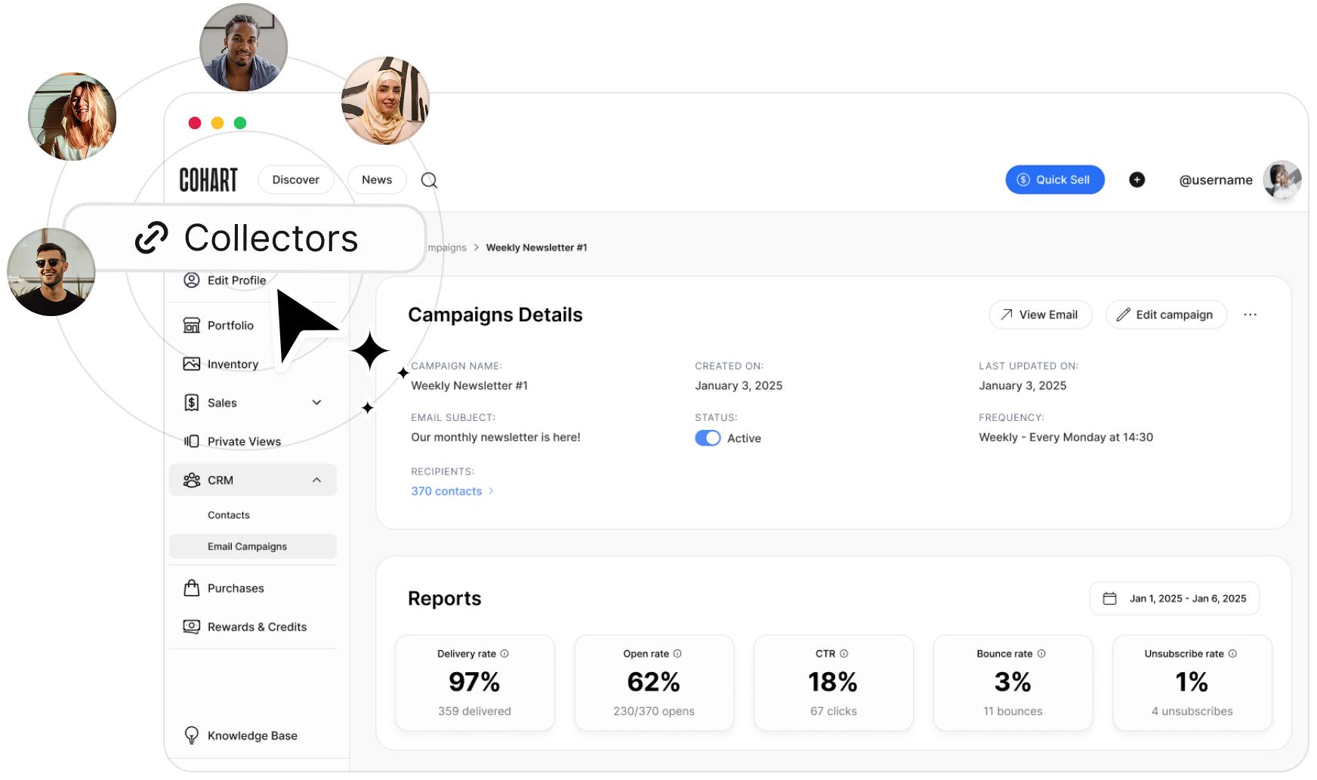The width and height of the screenshot is (1317, 780).
Task: Click the calendar icon in date range
Action: pos(1109,599)
